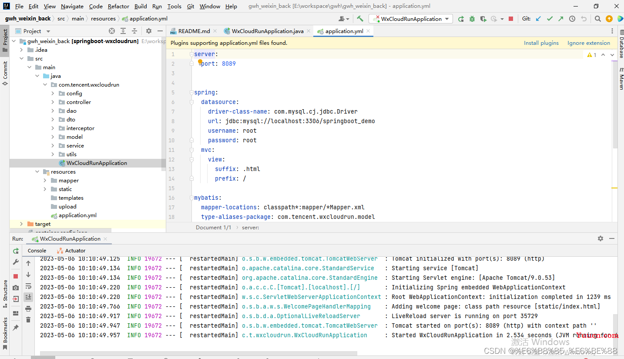This screenshot has height=359, width=624.
Task: Rerun WxCloudRunApplication from the main toolbar
Action: coord(461,19)
